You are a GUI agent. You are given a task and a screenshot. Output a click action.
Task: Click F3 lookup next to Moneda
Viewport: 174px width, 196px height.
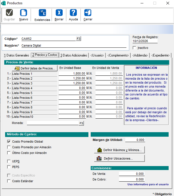(81, 123)
